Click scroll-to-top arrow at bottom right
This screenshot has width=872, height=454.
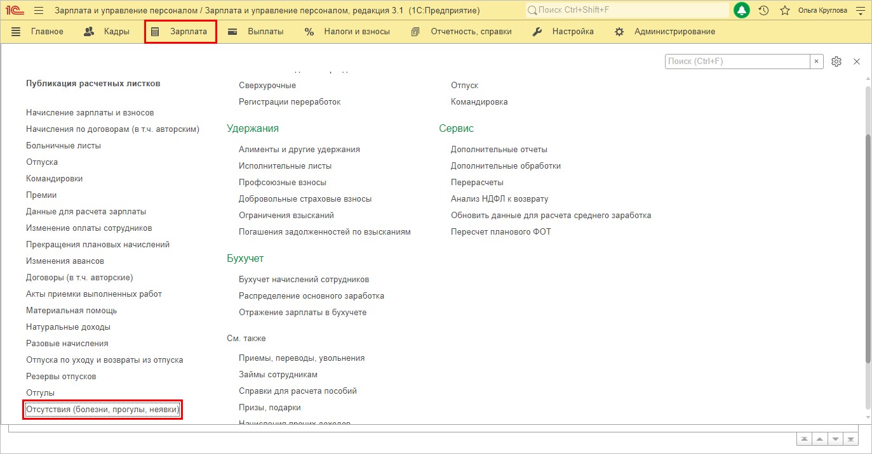[x=805, y=439]
